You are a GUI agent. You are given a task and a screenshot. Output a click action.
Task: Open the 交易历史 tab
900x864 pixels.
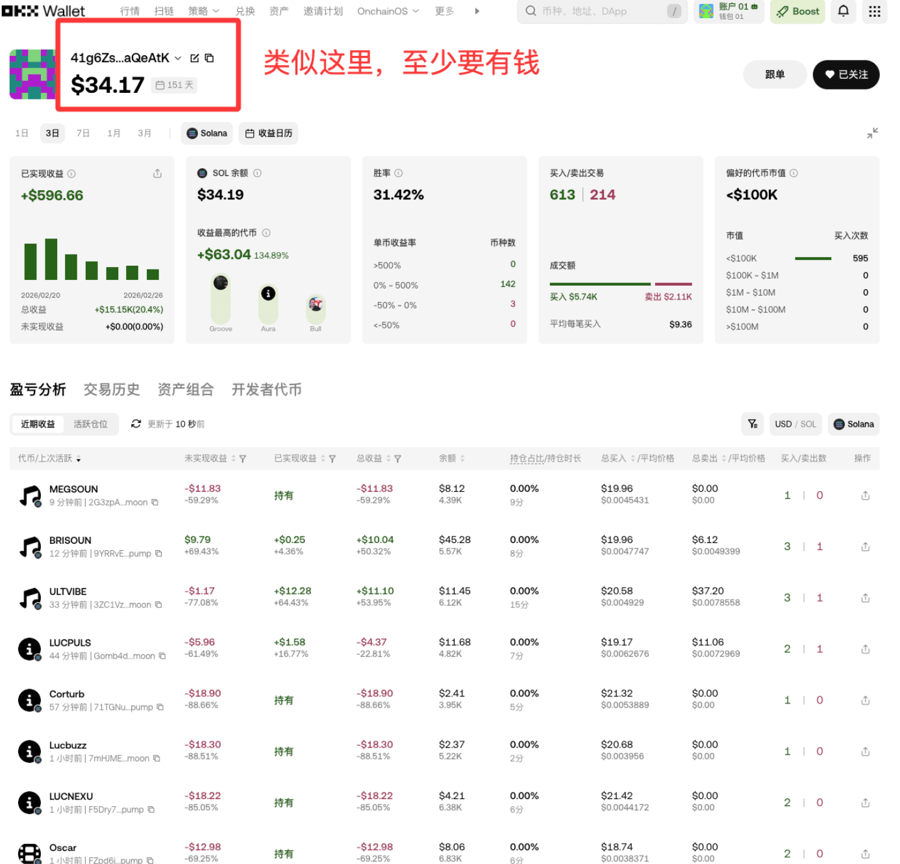(x=112, y=389)
